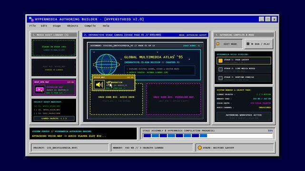Click the EXPLORE DIGITAL SOUND, VIDEO line

[x=153, y=69]
